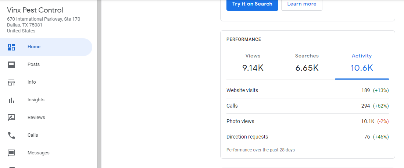Select the Photo views stat row

[x=307, y=121]
